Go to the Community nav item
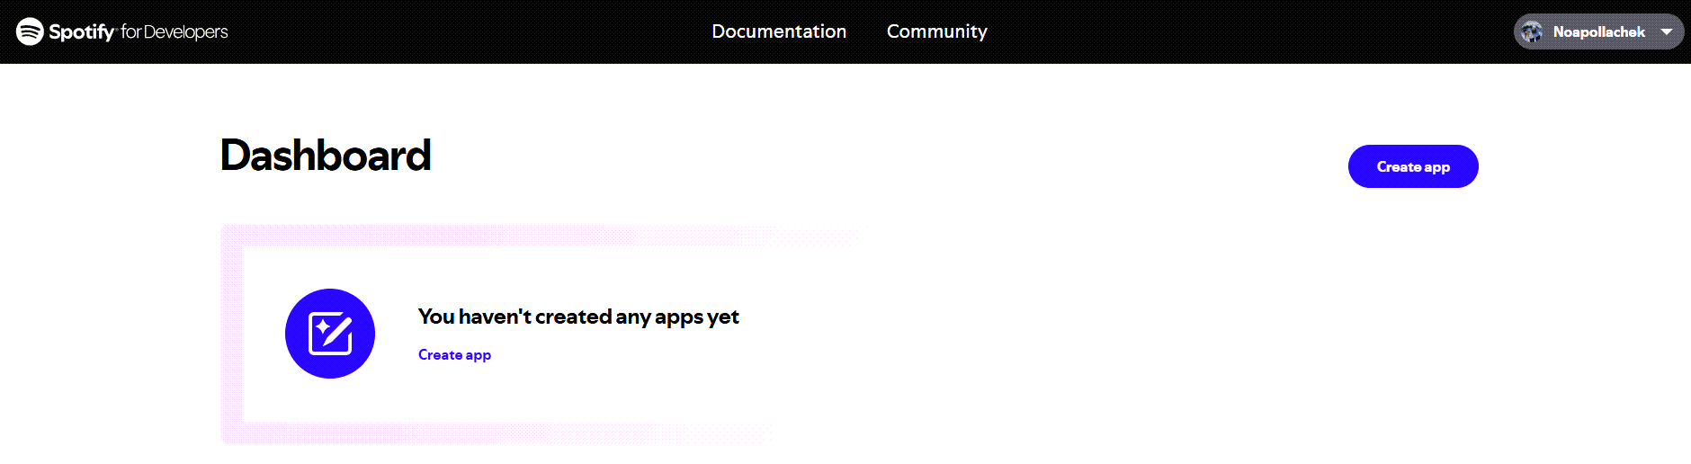This screenshot has width=1691, height=464. (x=936, y=31)
